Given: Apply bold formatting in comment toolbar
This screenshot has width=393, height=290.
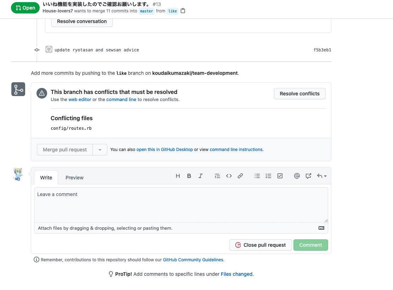Looking at the screenshot, I should pos(189,176).
